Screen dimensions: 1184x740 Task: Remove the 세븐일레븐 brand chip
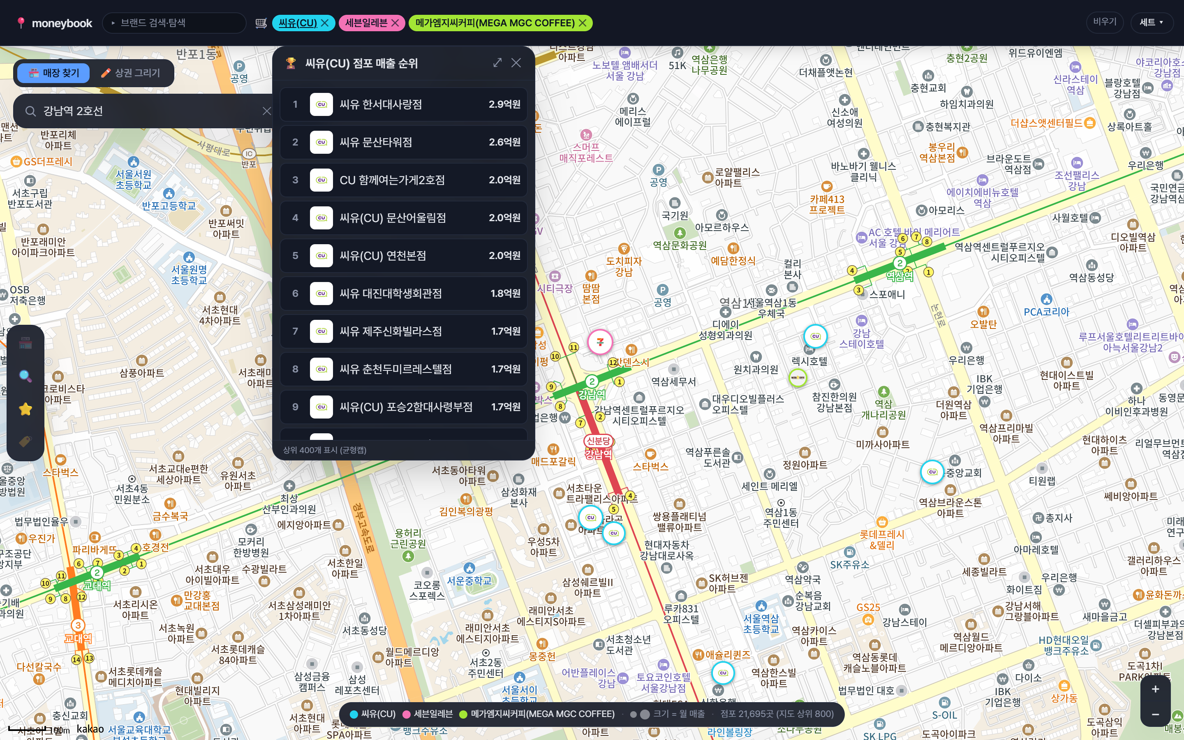[395, 23]
